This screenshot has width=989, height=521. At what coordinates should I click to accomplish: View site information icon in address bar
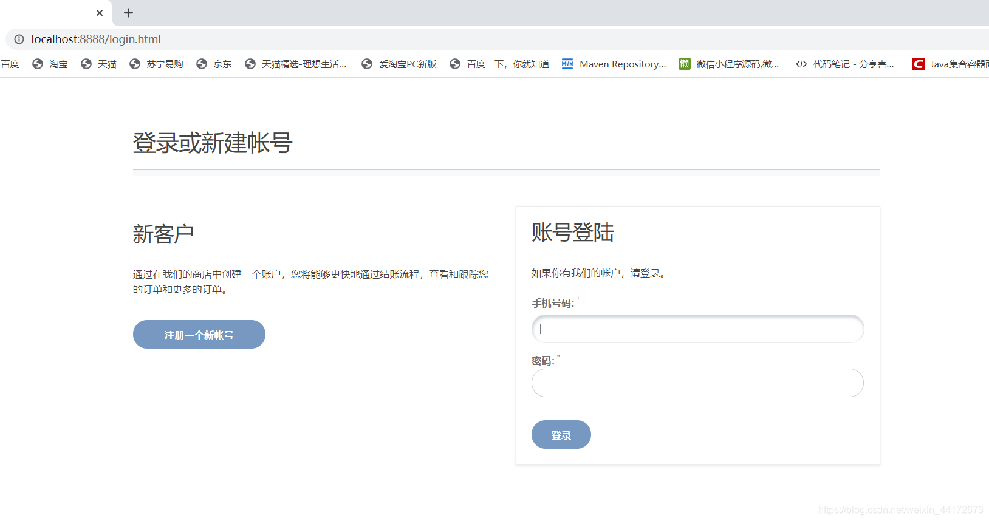(x=19, y=39)
